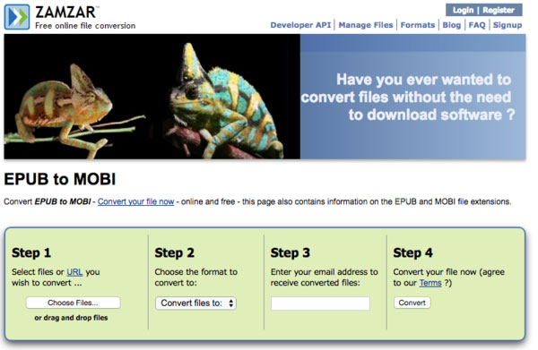
Task: Click the Convert button
Action: pyautogui.click(x=412, y=303)
